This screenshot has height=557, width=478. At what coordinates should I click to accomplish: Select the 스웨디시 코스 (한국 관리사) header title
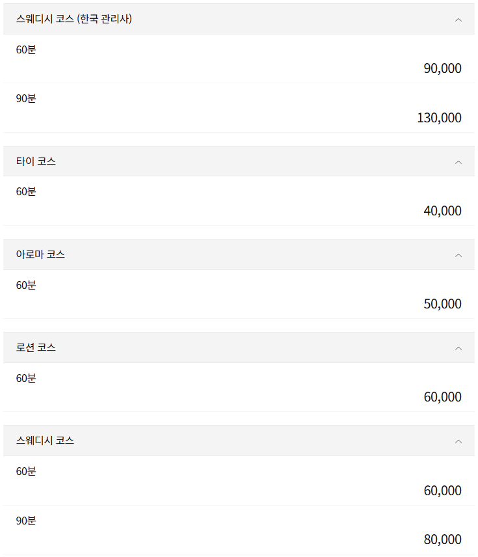(74, 20)
